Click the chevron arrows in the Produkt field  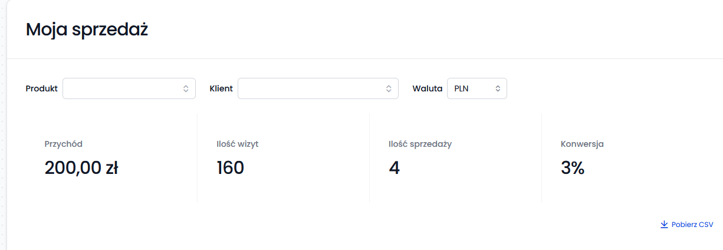pos(186,88)
